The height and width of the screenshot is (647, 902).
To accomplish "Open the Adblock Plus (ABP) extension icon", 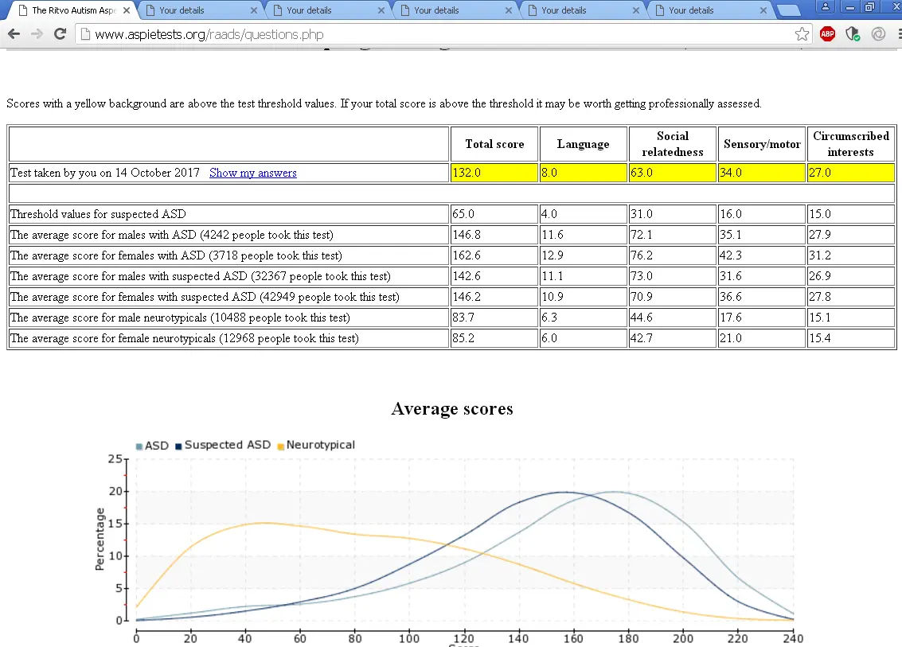I will coord(827,34).
